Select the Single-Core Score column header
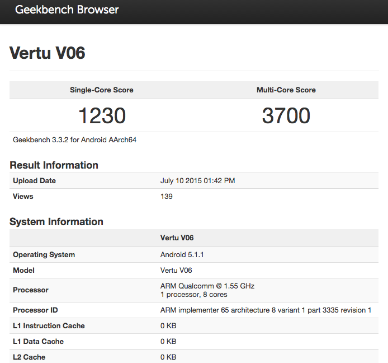The image size is (388, 363). (101, 90)
